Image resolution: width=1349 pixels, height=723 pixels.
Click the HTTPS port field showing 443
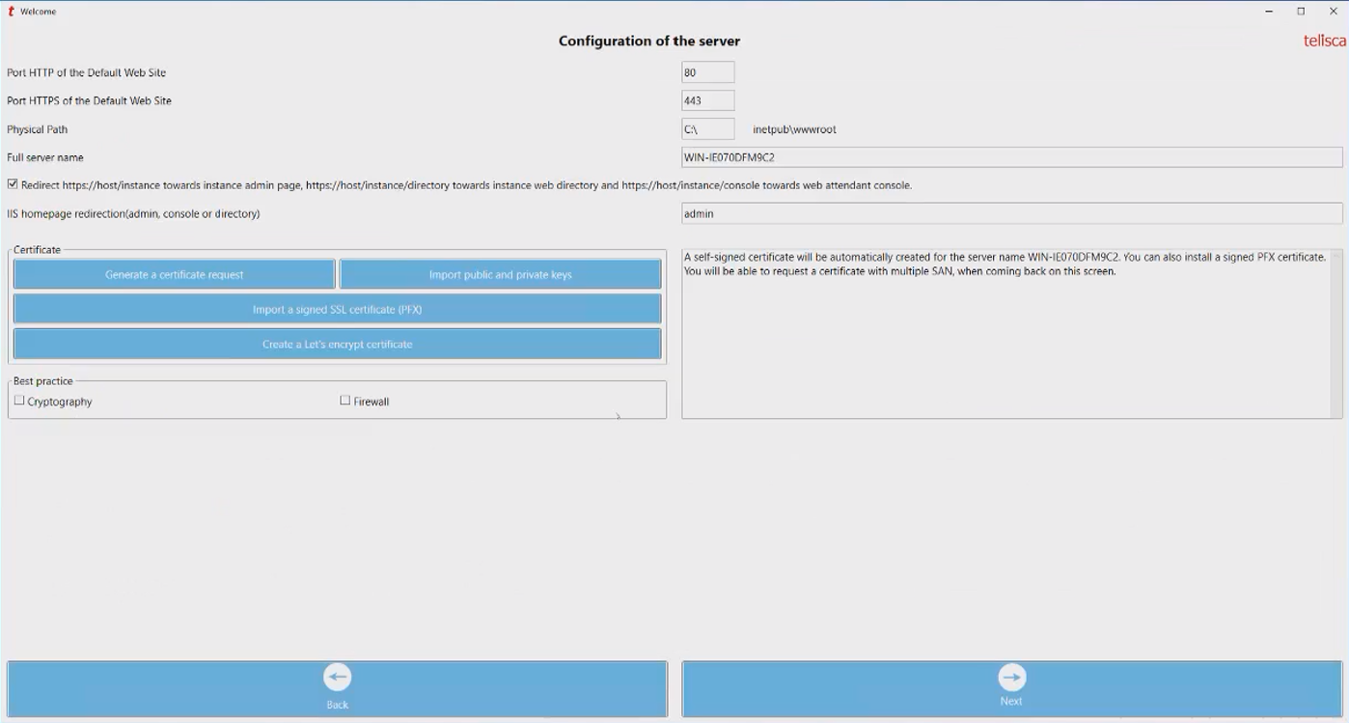[x=707, y=100]
